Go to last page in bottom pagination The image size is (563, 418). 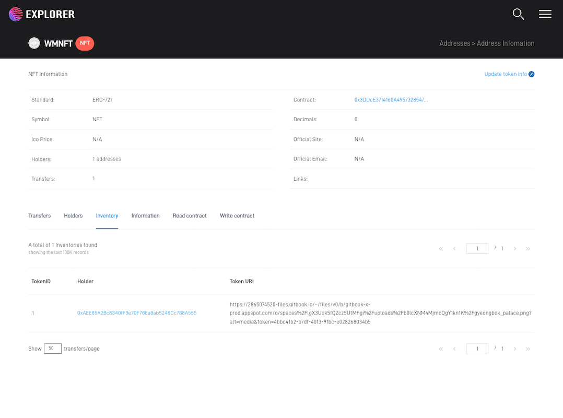coord(528,349)
